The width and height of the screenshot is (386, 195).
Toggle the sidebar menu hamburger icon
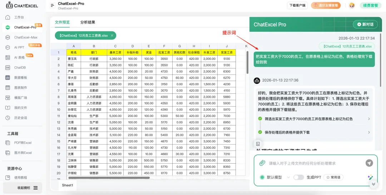[x=52, y=5]
